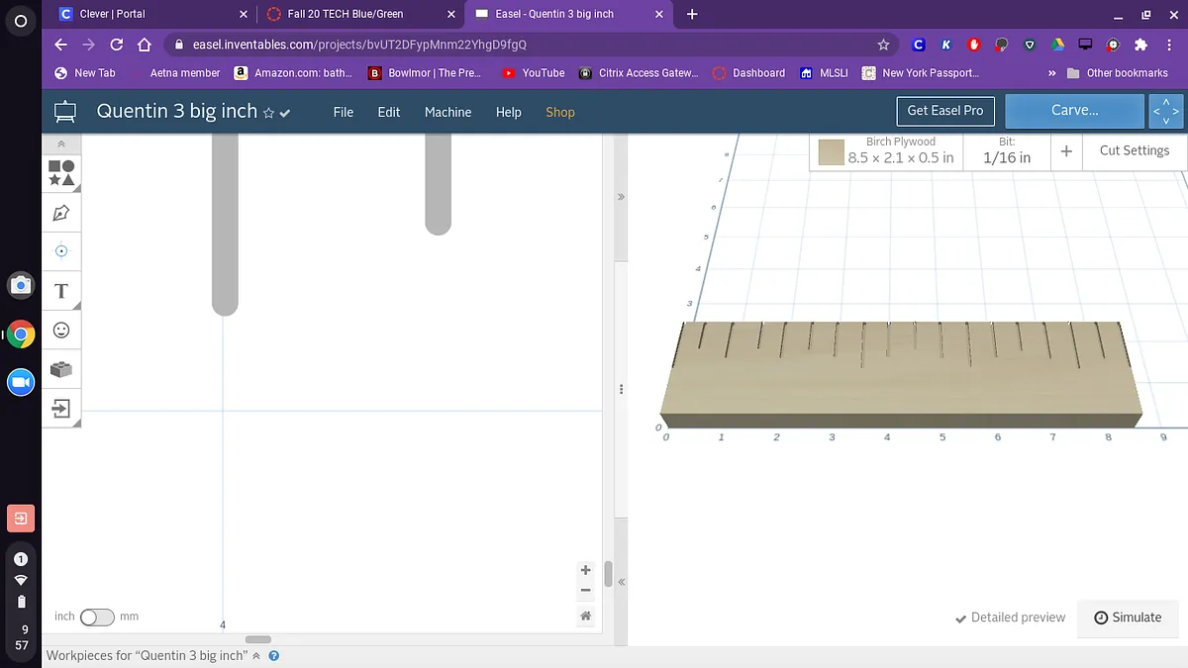This screenshot has width=1188, height=668.
Task: Choose the drill point circle tool
Action: coord(61,251)
